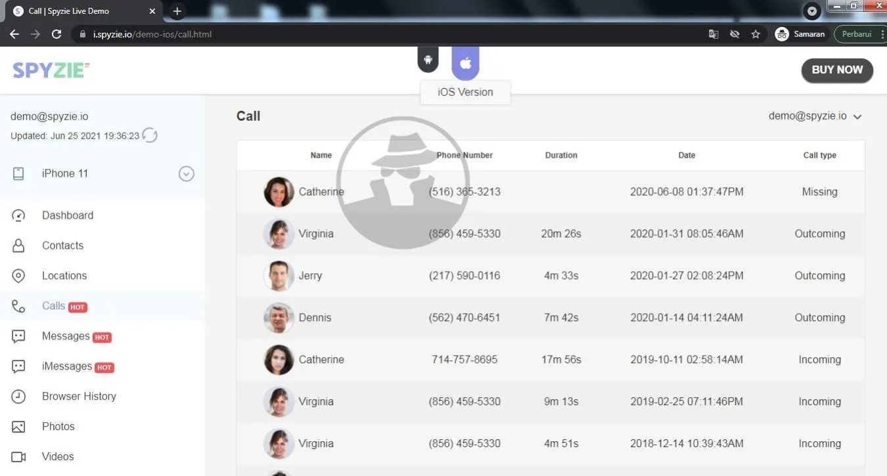Click Virginia's avatar in the 9m 13s row
This screenshot has height=476, width=887.
point(279,402)
